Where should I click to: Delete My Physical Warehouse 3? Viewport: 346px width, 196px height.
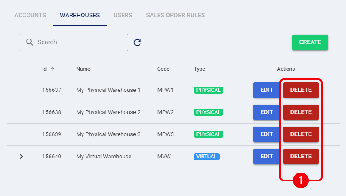[x=301, y=134]
